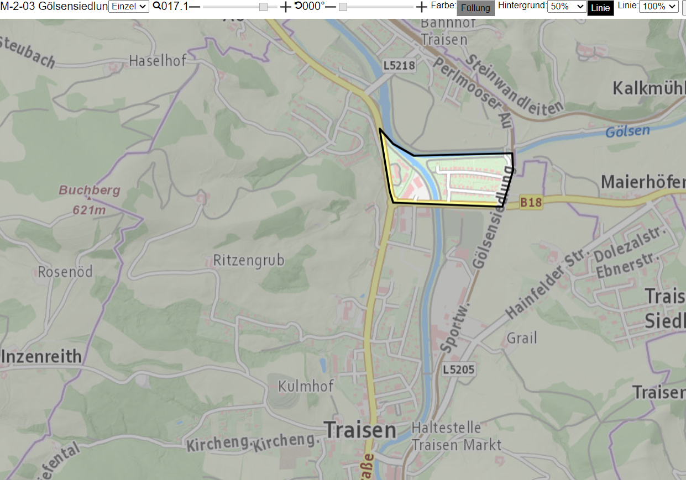Click the M-2-03 Gölsensiedlung title text
Screen dimensions: 686x480
54,7
